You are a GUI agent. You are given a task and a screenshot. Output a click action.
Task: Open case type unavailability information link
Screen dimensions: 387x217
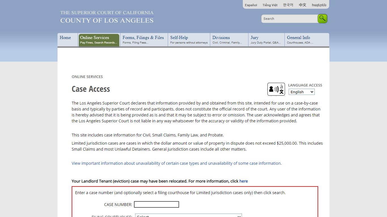tap(176, 163)
